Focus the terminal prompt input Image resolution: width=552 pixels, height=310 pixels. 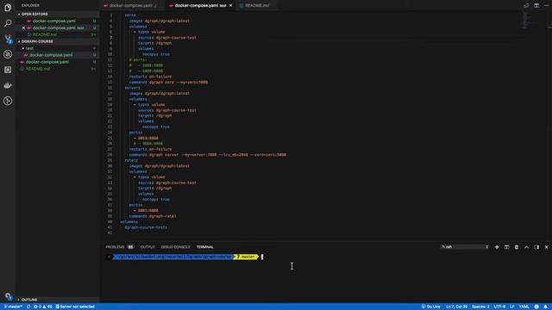[x=262, y=257]
